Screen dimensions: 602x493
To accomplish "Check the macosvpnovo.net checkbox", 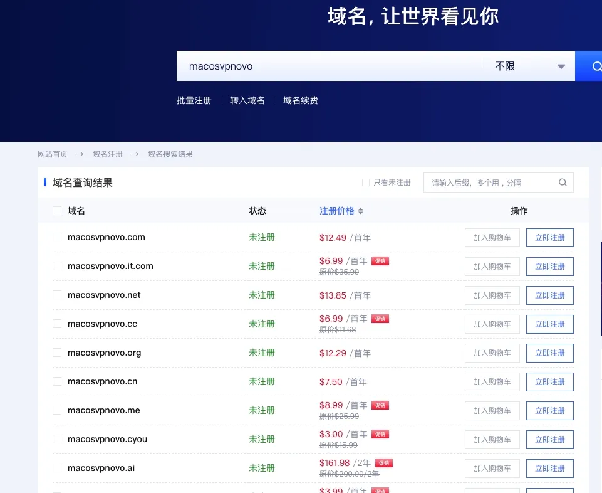I will [x=57, y=295].
